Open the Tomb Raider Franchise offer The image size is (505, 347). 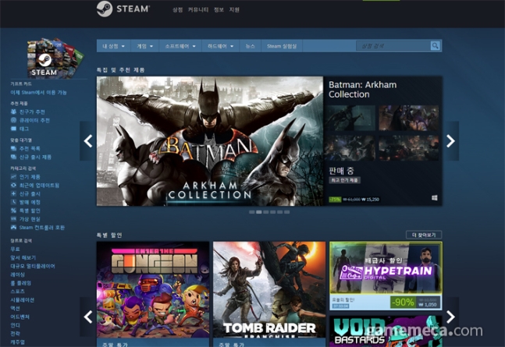pos(269,294)
